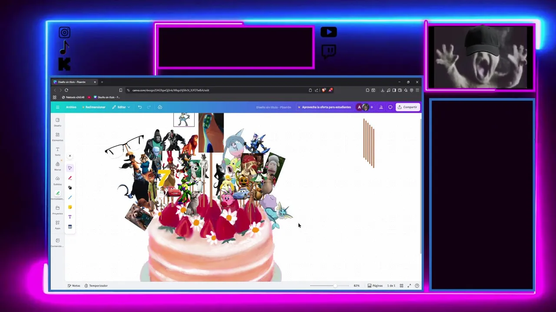This screenshot has height=312, width=556.
Task: Click the Compartir share button
Action: (x=407, y=107)
